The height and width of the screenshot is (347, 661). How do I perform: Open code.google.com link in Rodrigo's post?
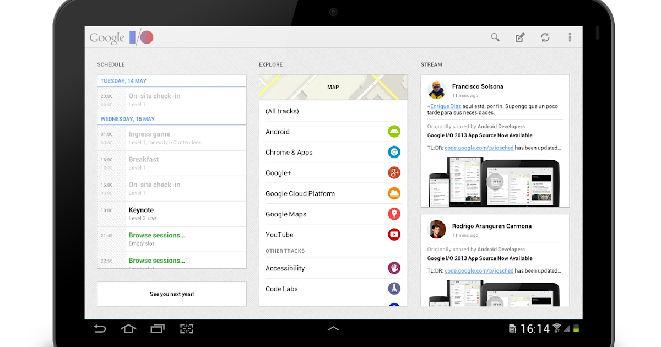click(479, 271)
